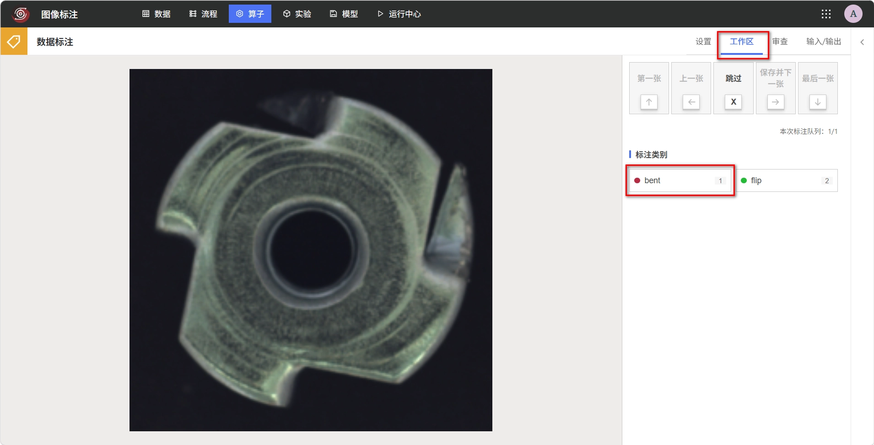Screen dimensions: 874x445
Task: Select the flip annotation category
Action: tap(787, 180)
